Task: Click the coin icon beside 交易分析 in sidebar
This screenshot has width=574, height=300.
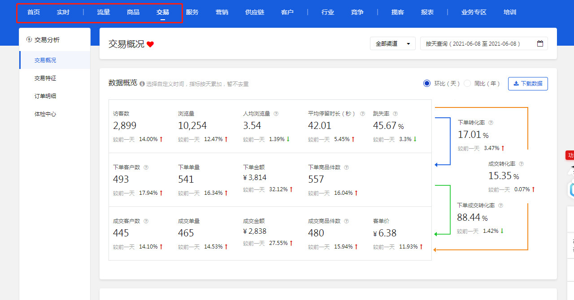Action: (x=29, y=39)
